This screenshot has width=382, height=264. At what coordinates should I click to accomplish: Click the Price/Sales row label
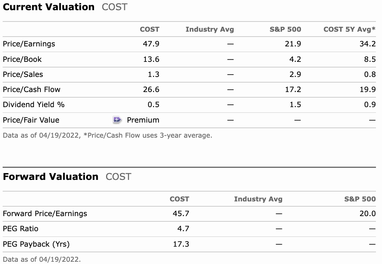point(23,74)
